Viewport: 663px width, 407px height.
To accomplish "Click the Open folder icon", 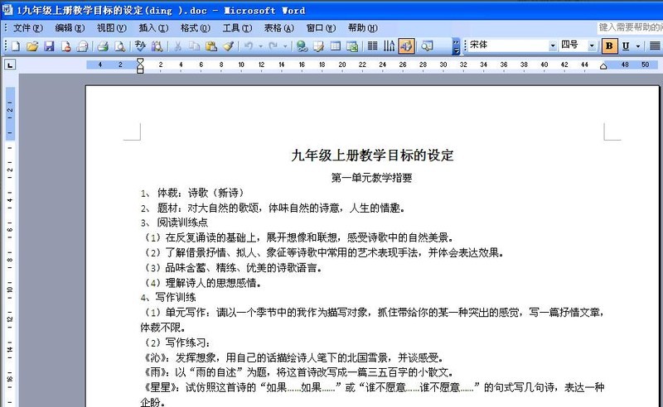I will tap(32, 46).
